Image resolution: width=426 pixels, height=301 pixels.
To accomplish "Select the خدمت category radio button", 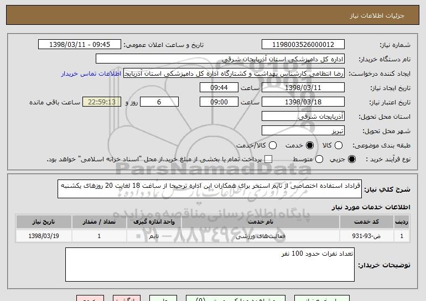I will point(310,145).
